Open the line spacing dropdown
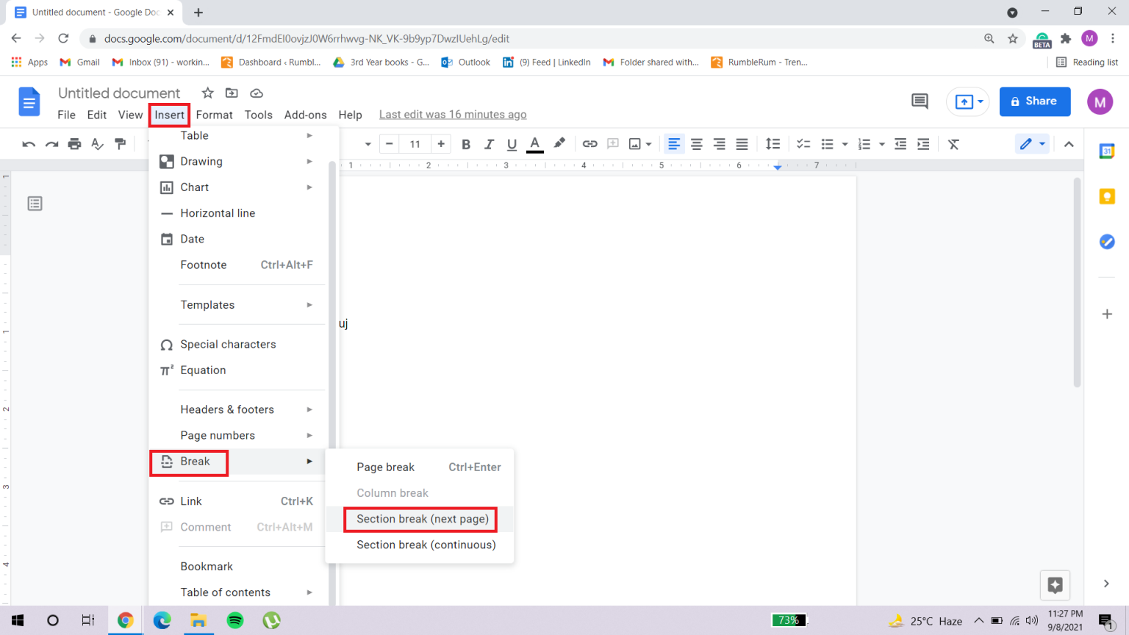This screenshot has width=1129, height=635. click(x=773, y=143)
